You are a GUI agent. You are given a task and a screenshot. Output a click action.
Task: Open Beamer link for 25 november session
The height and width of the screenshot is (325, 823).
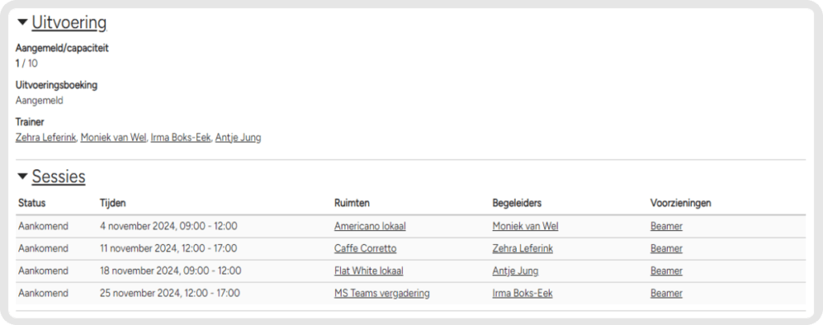coord(666,294)
